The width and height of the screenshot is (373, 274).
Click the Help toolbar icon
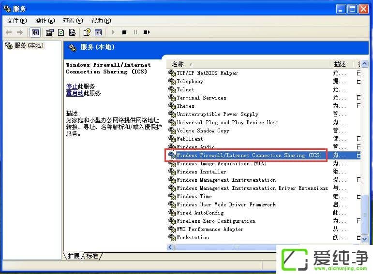(87, 32)
